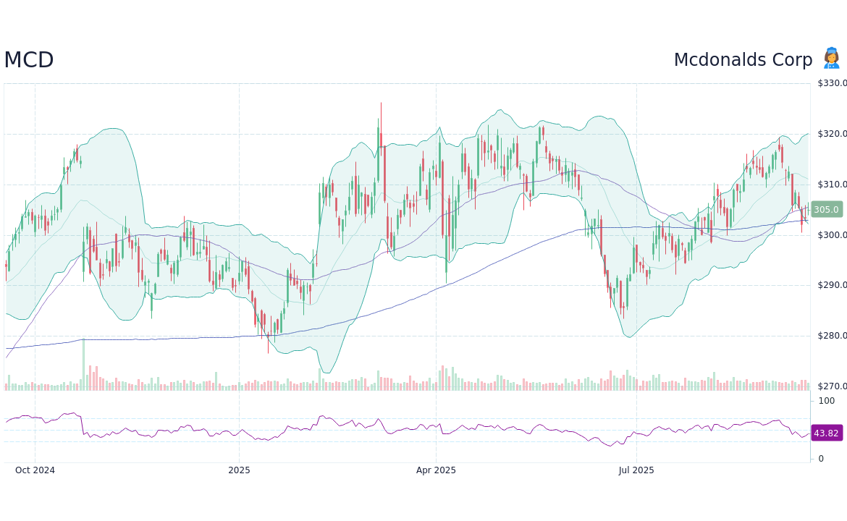Click the $310.0 price axis label
The image size is (847, 521).
tap(832, 185)
